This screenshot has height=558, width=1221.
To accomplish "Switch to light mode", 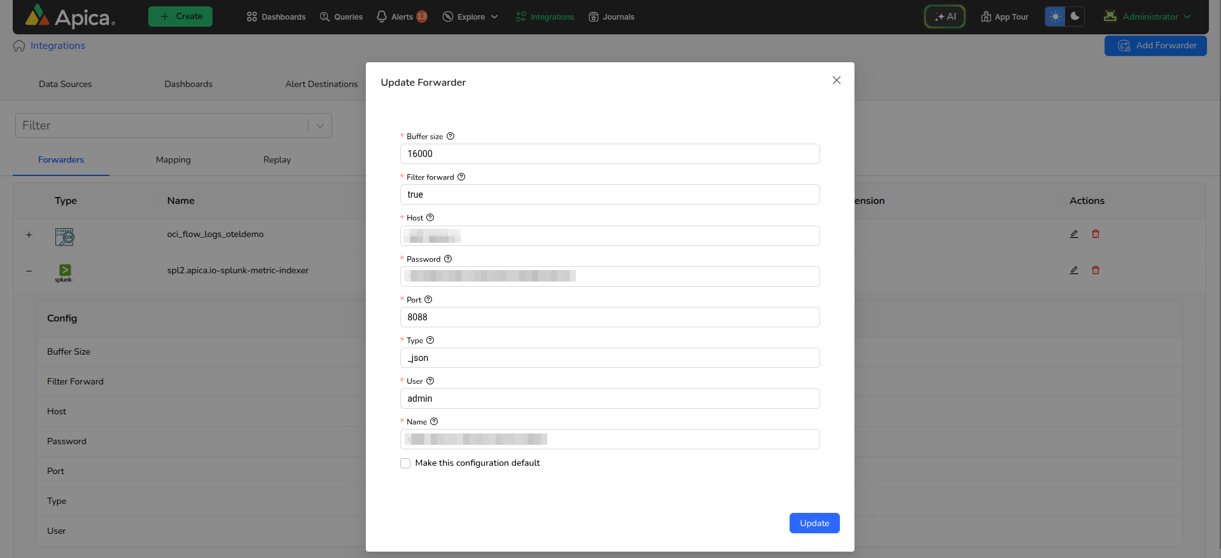I will [x=1055, y=17].
